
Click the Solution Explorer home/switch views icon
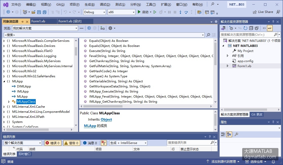click(223, 28)
